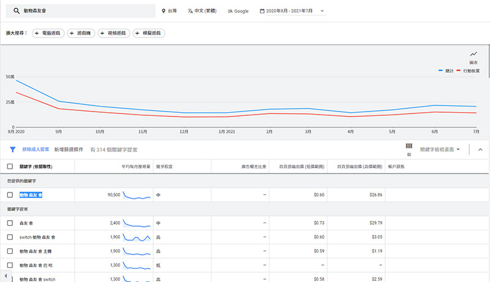Toggle the 總計 blue legend series
The image size is (490, 282).
click(446, 71)
